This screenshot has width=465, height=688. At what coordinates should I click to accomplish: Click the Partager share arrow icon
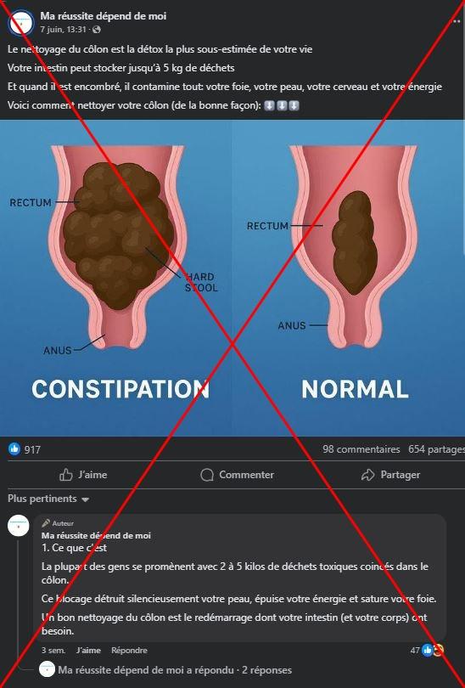(x=367, y=475)
